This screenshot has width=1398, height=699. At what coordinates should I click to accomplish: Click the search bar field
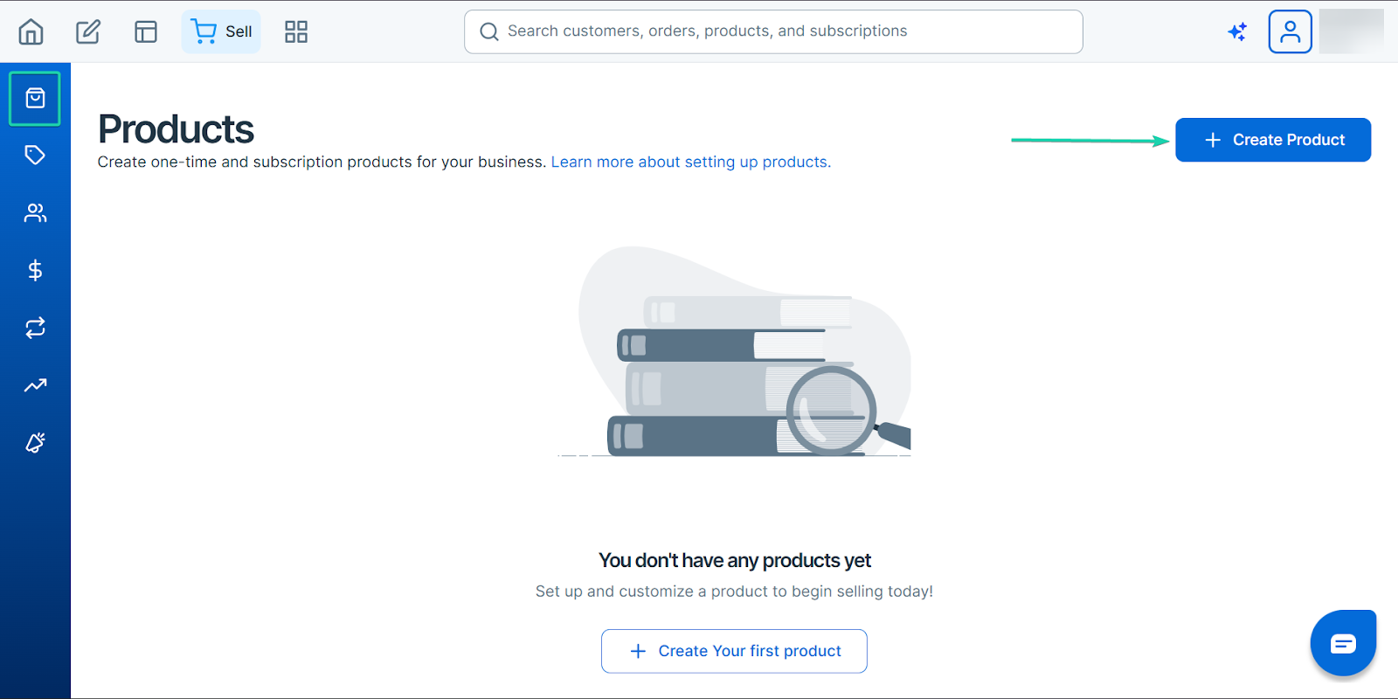(x=773, y=31)
